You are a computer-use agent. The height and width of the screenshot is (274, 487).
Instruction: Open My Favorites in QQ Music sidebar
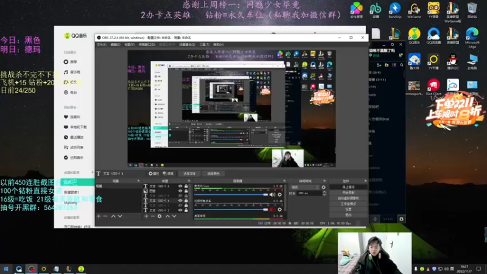click(x=72, y=117)
